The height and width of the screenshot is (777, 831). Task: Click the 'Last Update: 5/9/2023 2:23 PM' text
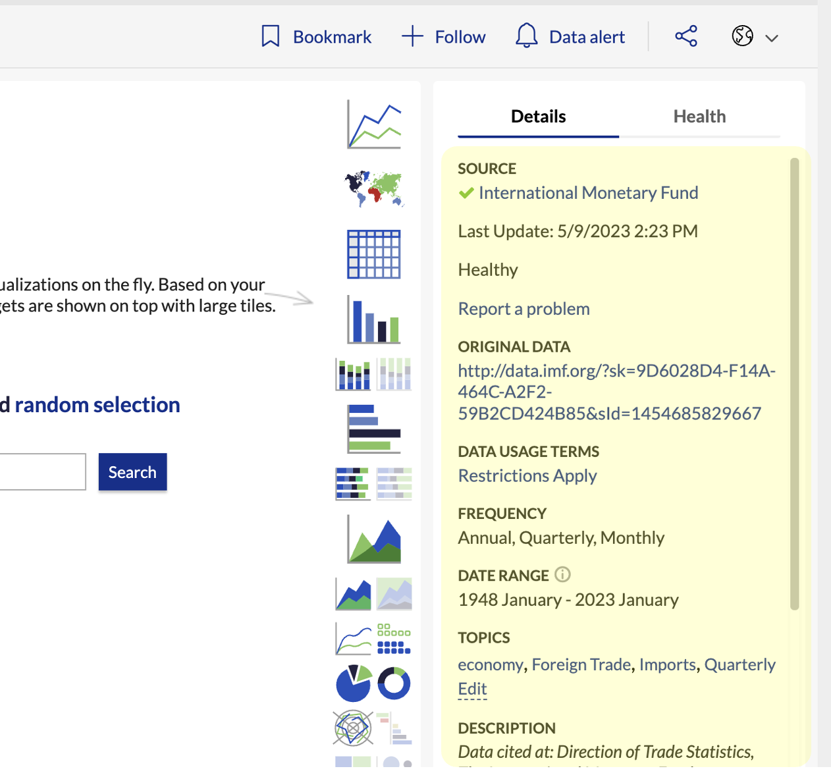pyautogui.click(x=577, y=231)
